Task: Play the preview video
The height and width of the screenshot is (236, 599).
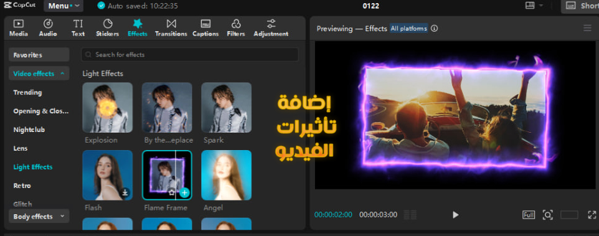Action: [x=455, y=215]
